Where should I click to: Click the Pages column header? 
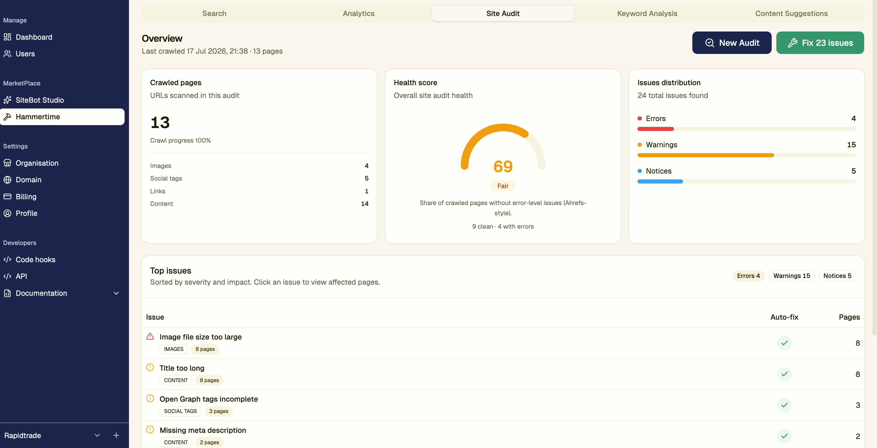[849, 317]
